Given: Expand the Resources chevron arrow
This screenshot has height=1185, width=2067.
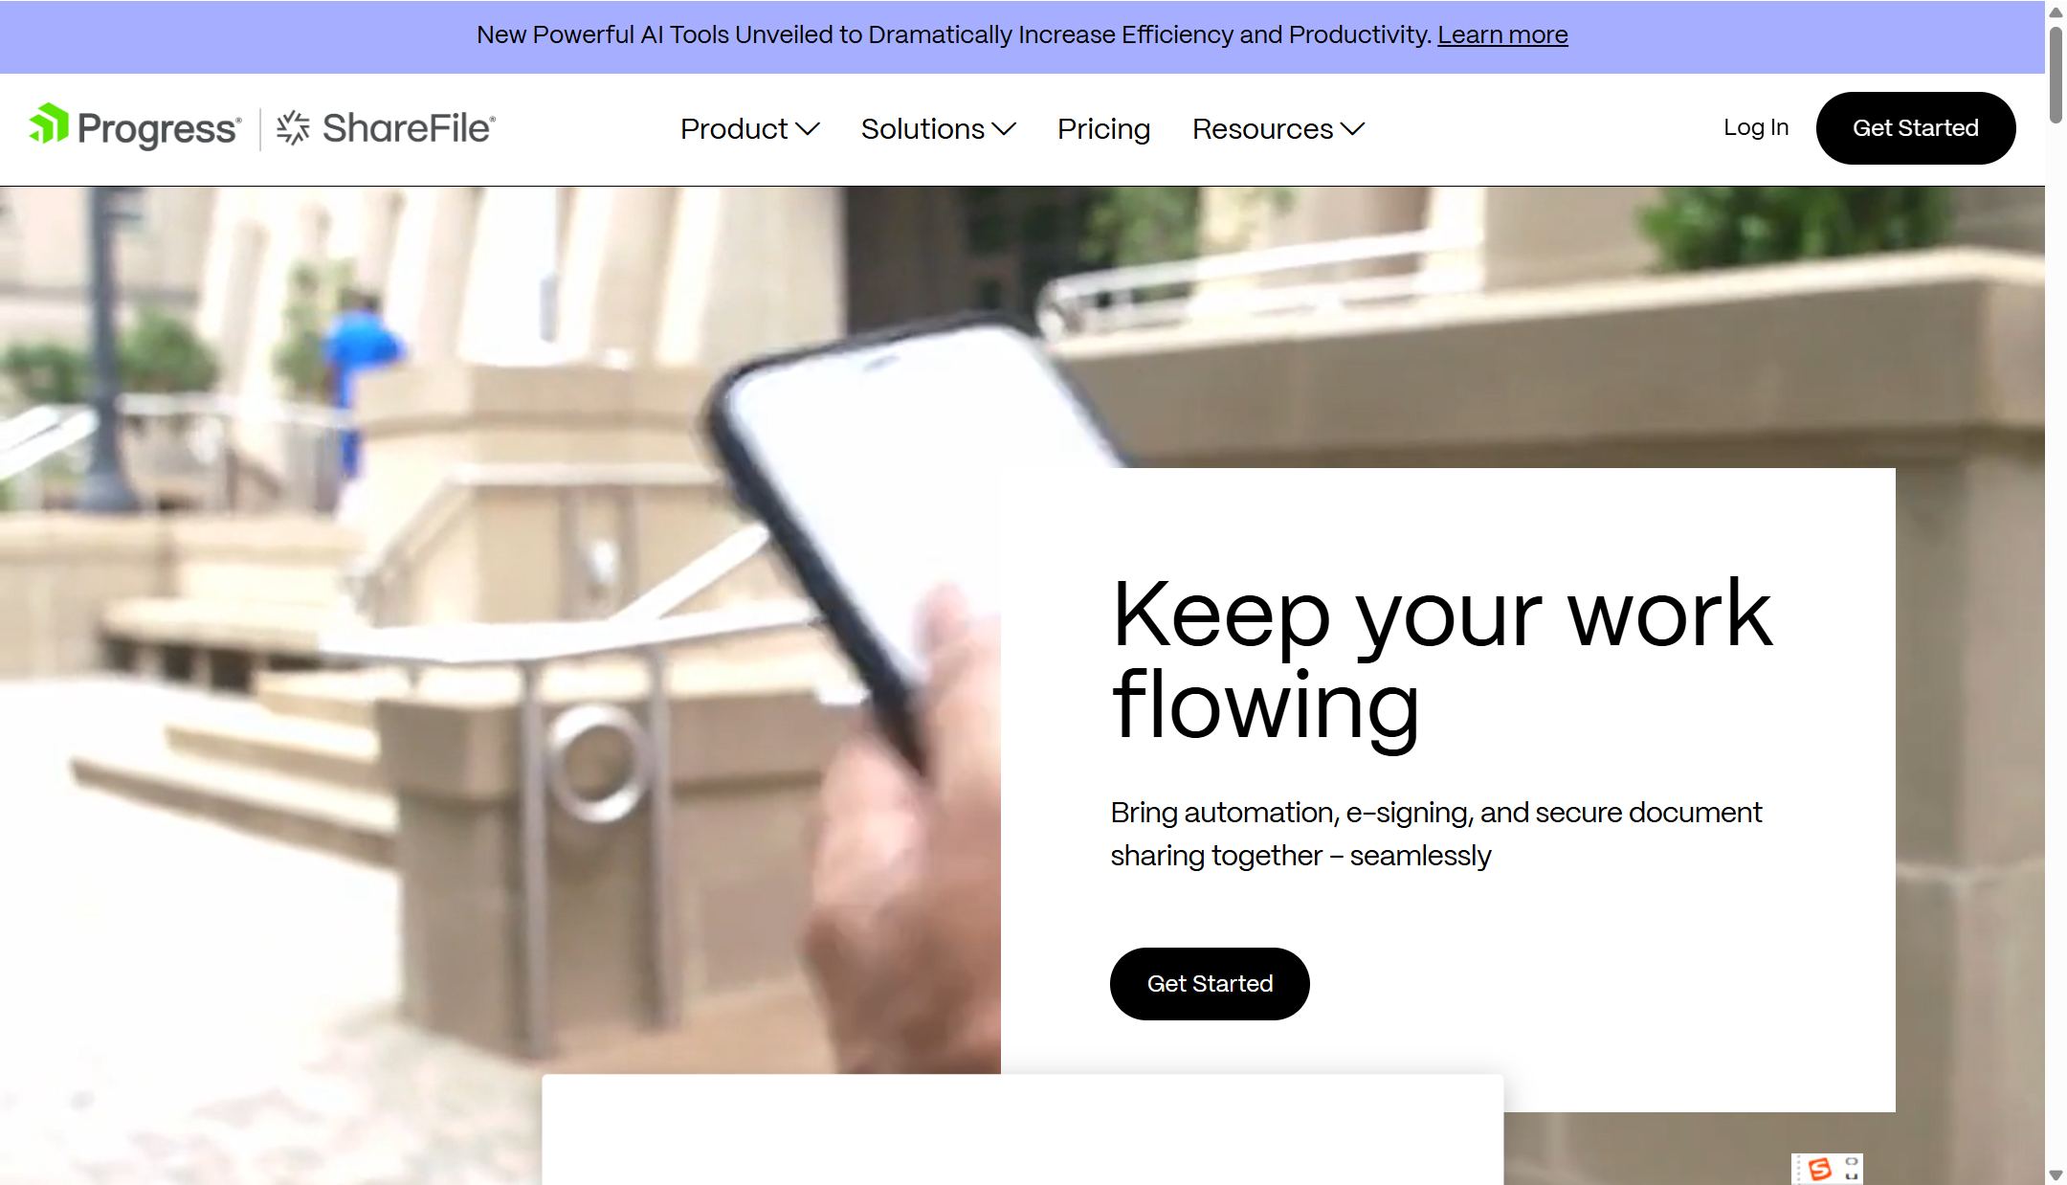Looking at the screenshot, I should 1352,129.
